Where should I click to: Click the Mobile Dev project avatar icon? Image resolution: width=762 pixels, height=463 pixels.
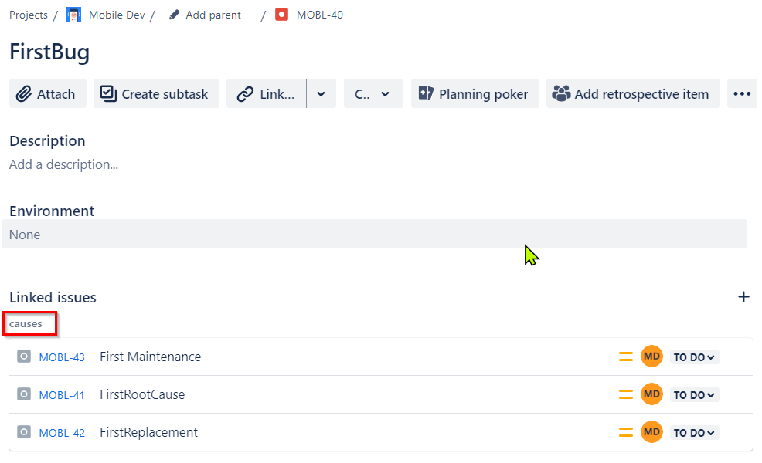point(73,15)
